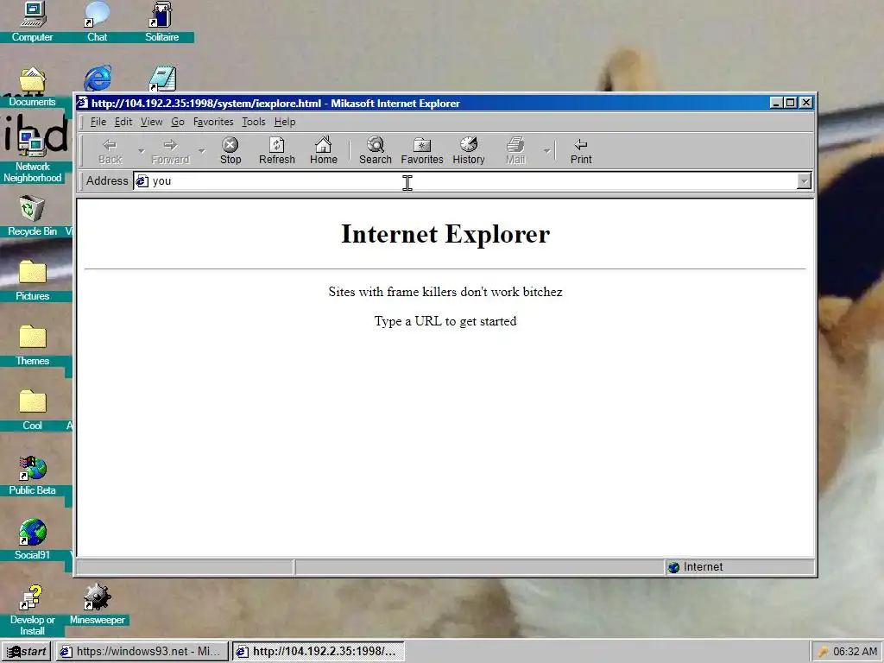Viewport: 884px width, 663px height.
Task: Open the Favorites toolbar button
Action: point(421,151)
